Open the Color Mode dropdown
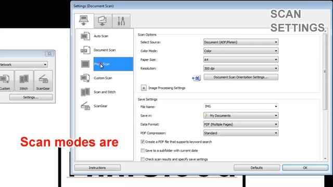Viewport: 333px width, 187px height. [x=241, y=51]
